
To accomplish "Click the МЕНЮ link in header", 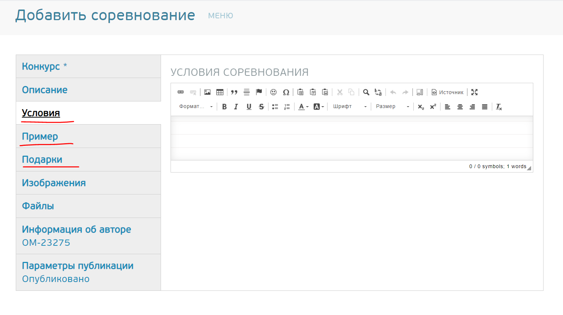I will tap(220, 16).
